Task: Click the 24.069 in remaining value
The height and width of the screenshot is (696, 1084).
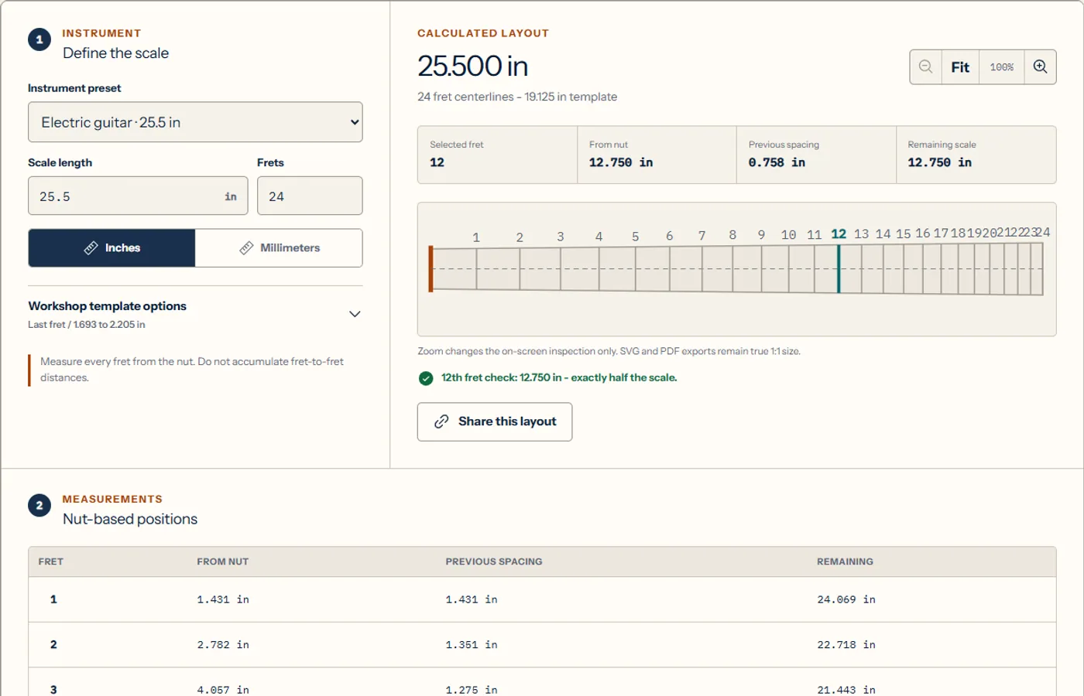Action: pos(846,599)
